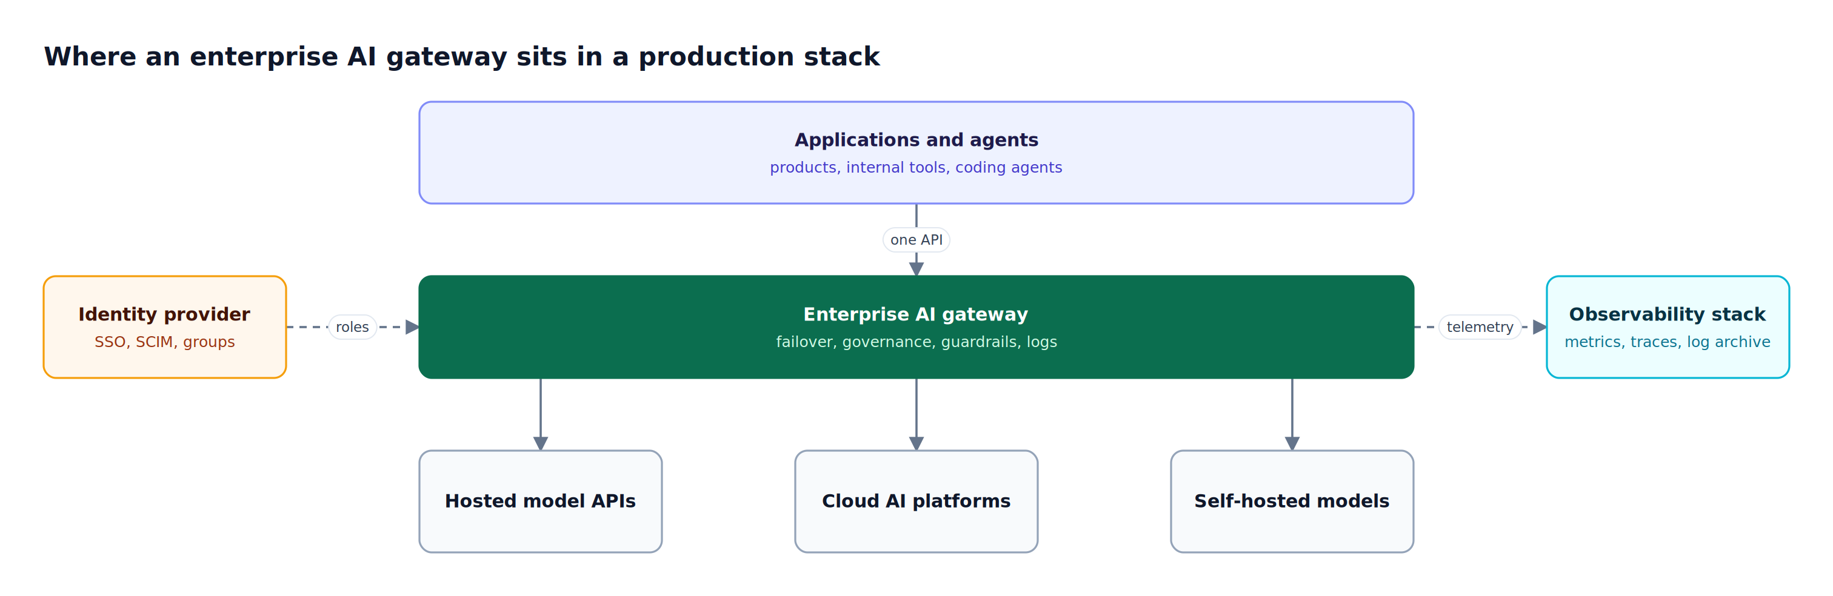Click the 'roles' connector label
The height and width of the screenshot is (596, 1833).
pos(352,327)
